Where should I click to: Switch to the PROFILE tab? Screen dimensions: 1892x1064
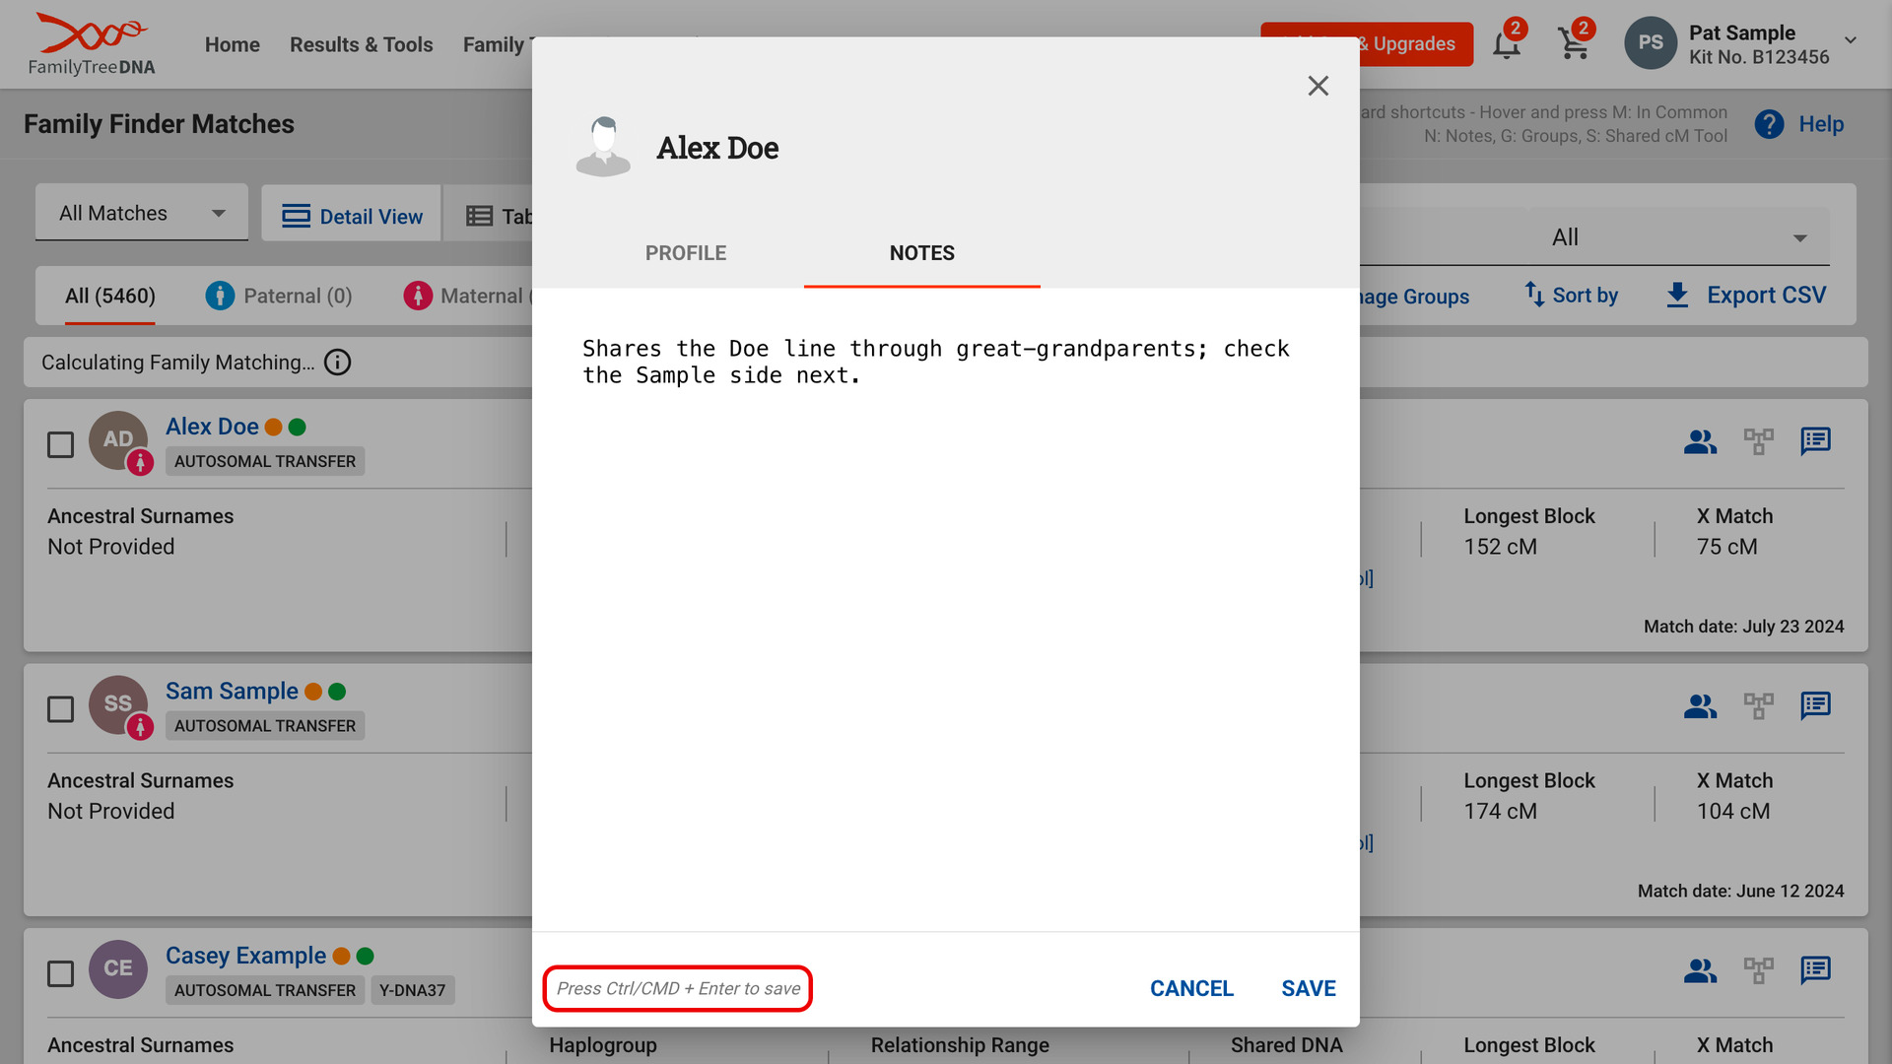pyautogui.click(x=686, y=253)
